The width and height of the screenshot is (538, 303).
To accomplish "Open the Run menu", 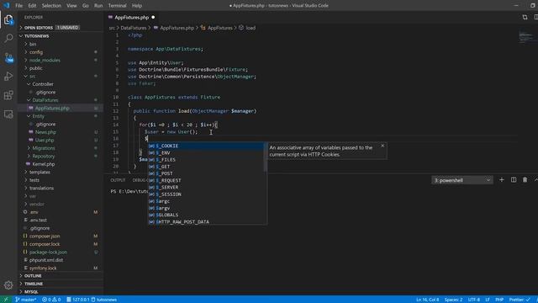I will 98,6.
